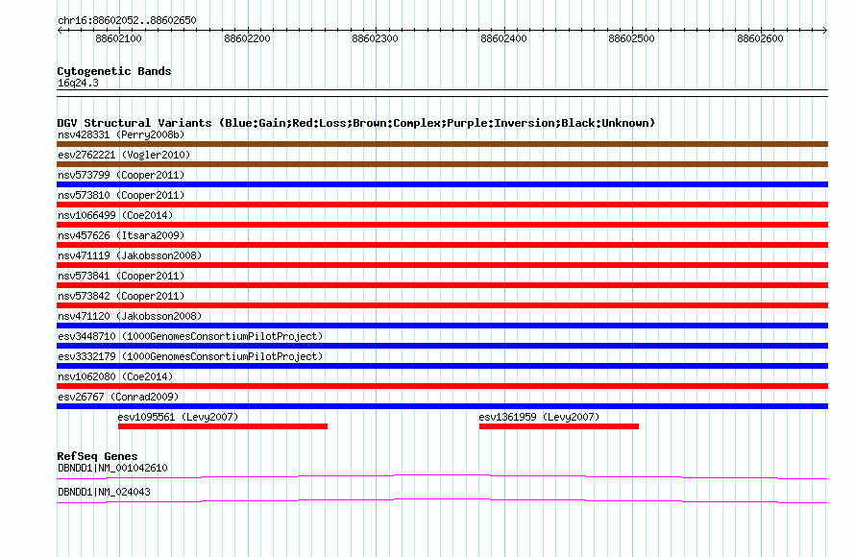Click the chr16:88602052..88602650 region label
855x557 pixels.
coord(127,20)
